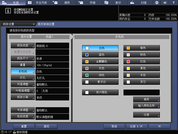
Task: Click the 无打孔 punch value
Action: [x=52, y=78]
